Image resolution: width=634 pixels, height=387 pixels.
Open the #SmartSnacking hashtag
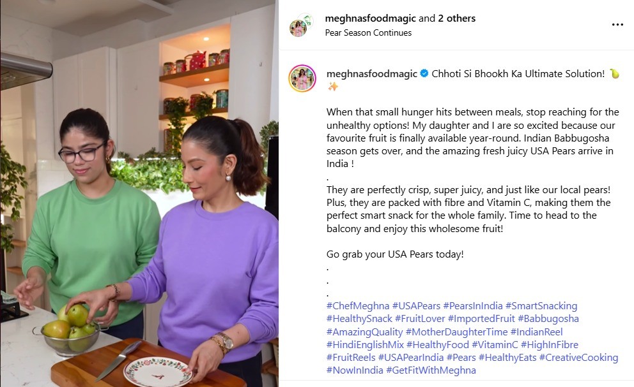[x=541, y=306]
